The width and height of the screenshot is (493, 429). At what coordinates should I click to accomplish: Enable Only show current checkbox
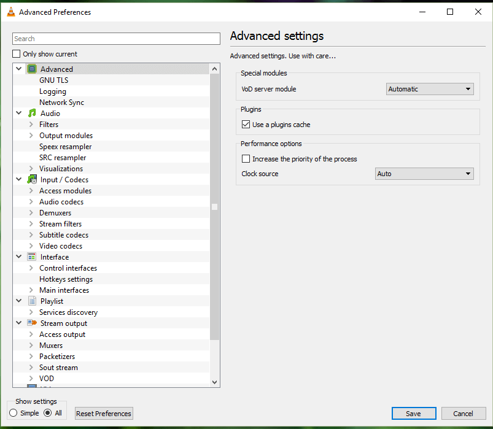click(17, 54)
